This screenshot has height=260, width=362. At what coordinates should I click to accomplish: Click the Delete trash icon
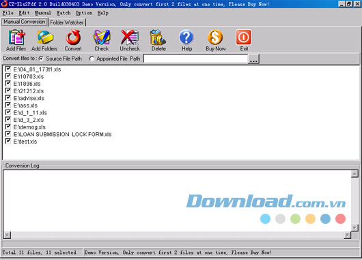click(x=158, y=37)
